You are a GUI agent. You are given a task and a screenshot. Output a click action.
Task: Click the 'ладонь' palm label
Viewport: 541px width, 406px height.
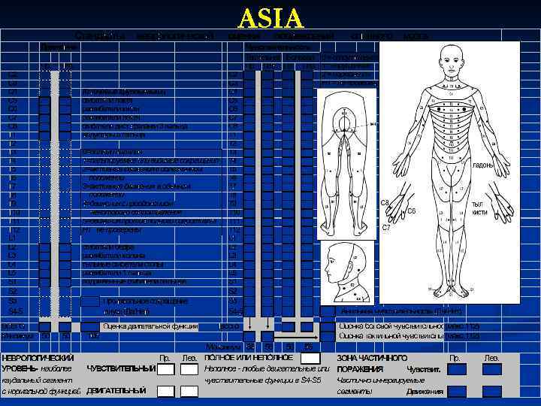[x=482, y=165]
